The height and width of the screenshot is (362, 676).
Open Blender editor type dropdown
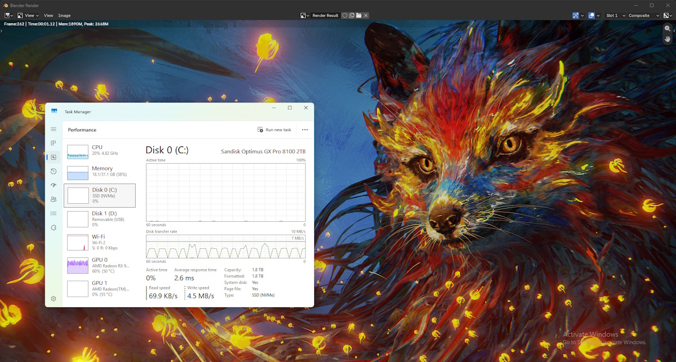[x=8, y=15]
